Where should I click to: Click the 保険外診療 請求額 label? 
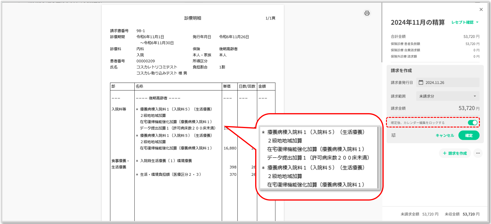(x=404, y=56)
